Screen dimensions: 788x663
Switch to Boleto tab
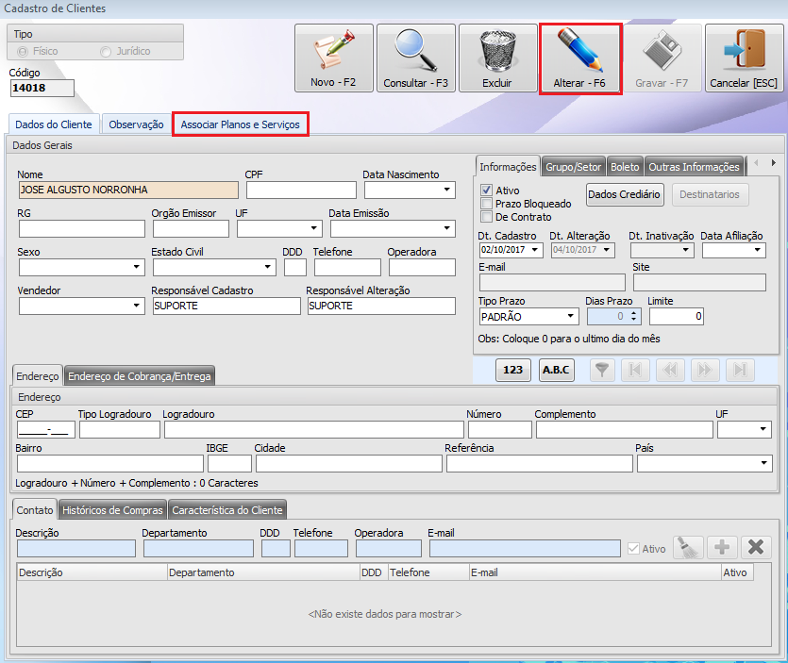[625, 167]
